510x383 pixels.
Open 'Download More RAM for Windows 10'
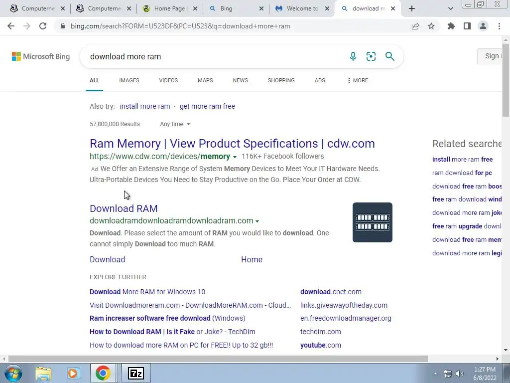(x=147, y=292)
